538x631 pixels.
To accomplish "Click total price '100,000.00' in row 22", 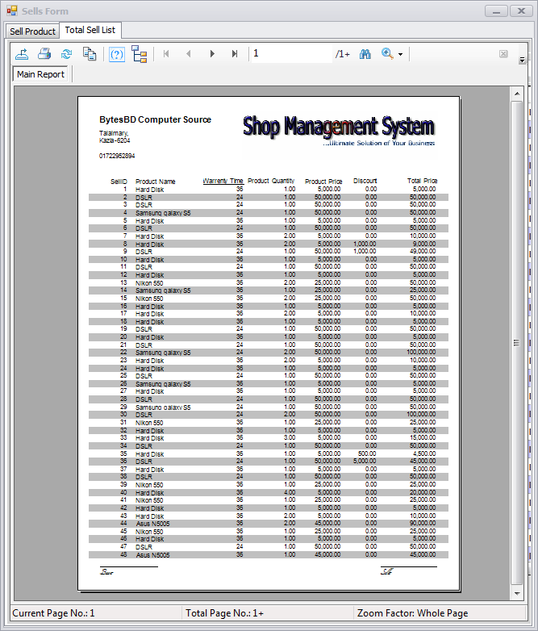I will 421,352.
